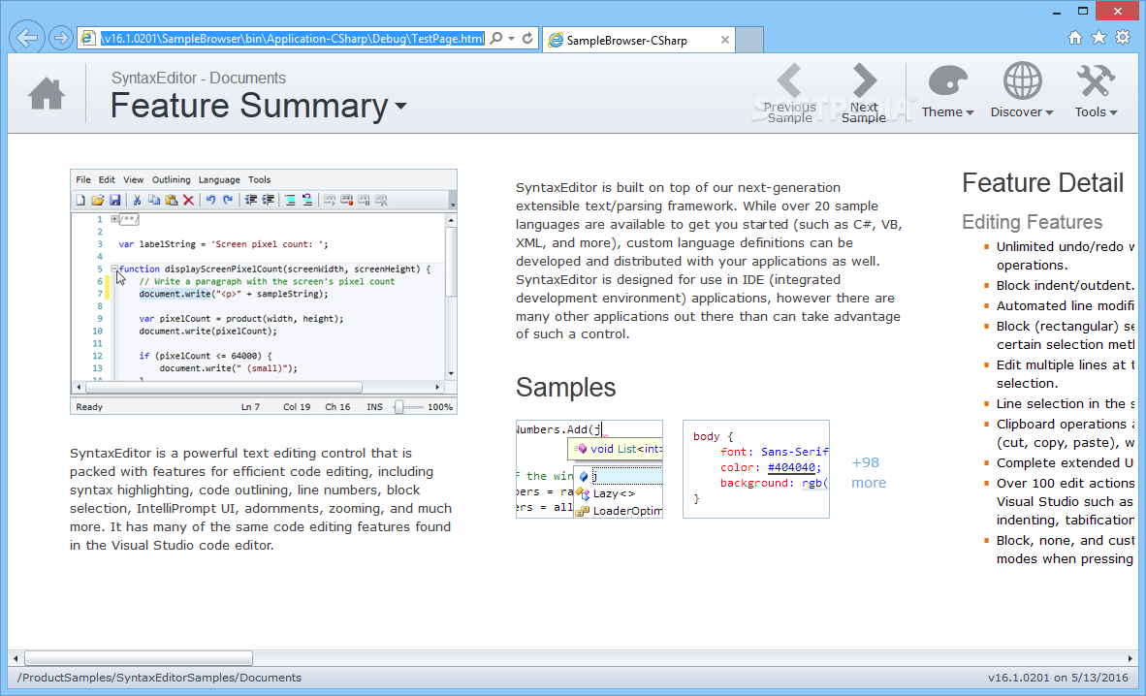Click the search magnifier in address bar
Image resolution: width=1146 pixels, height=696 pixels.
[x=496, y=38]
